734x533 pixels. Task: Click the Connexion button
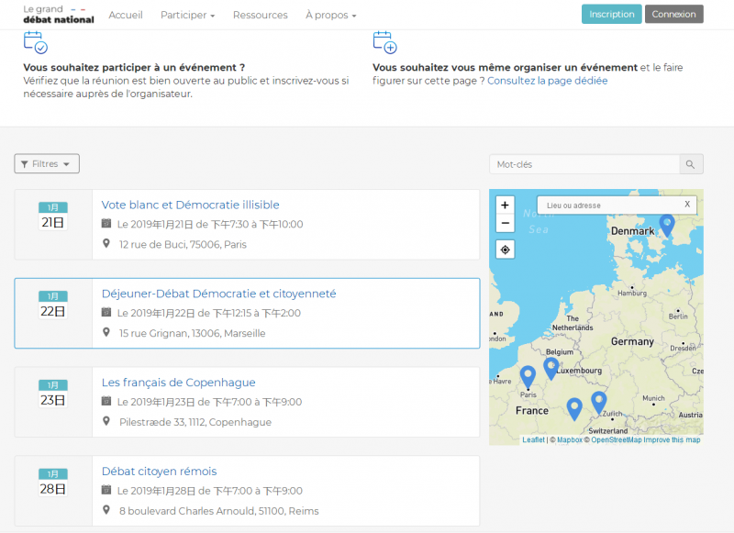(x=673, y=15)
